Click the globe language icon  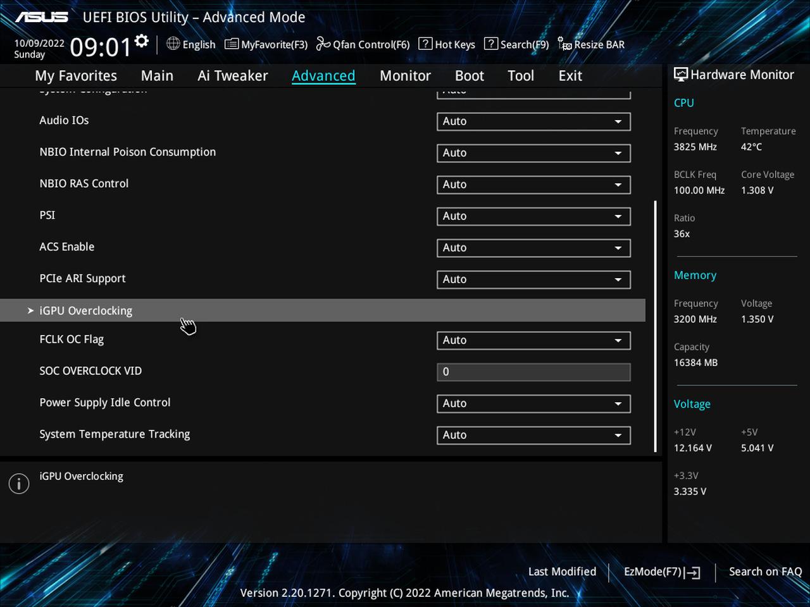pyautogui.click(x=173, y=44)
